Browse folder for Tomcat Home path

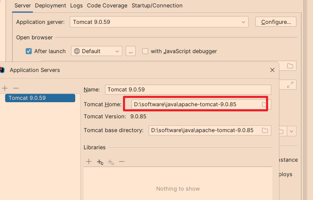(264, 105)
